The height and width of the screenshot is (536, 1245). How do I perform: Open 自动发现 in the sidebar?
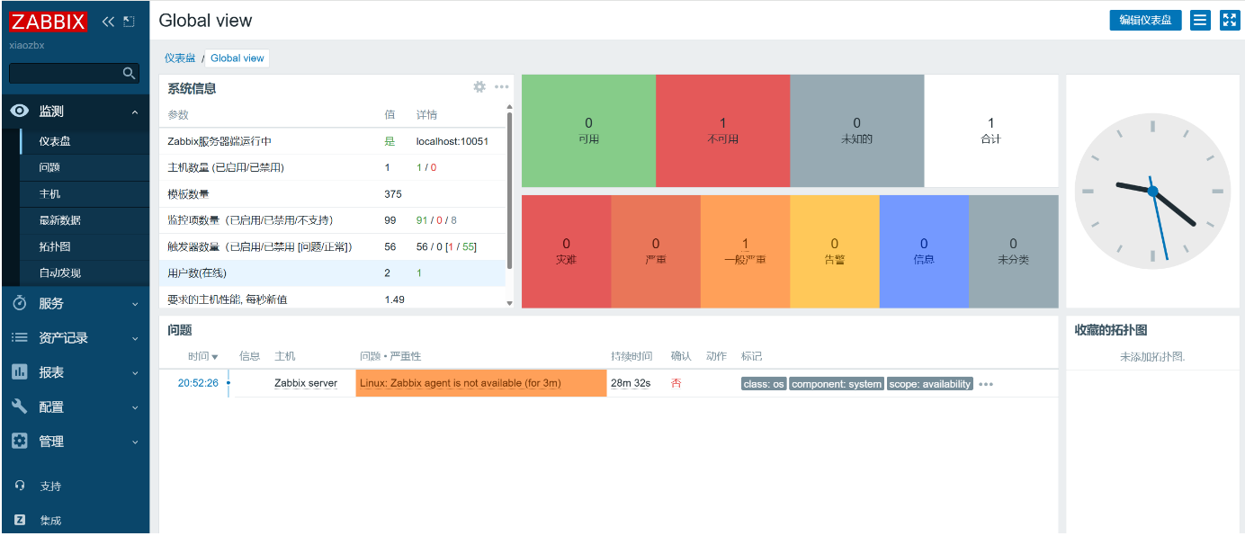pos(60,272)
